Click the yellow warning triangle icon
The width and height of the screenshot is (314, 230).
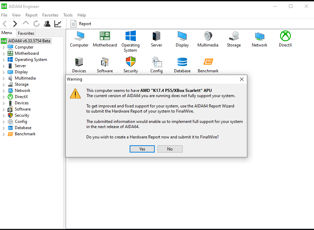pos(75,94)
